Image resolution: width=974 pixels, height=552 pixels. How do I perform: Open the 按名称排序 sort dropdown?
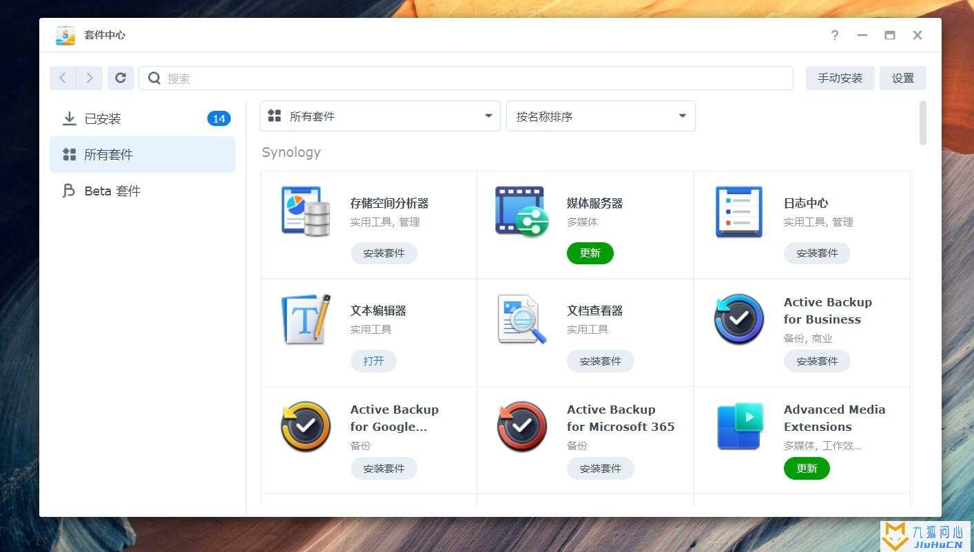pos(601,116)
